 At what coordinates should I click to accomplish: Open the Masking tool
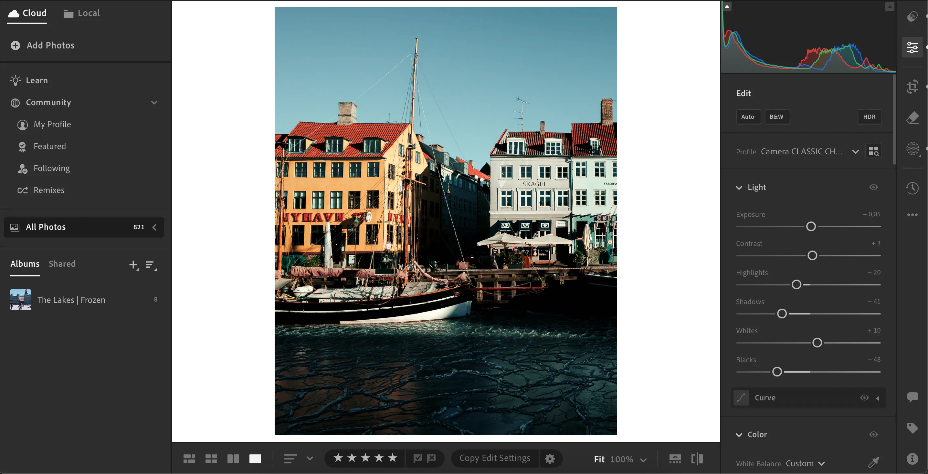(912, 149)
